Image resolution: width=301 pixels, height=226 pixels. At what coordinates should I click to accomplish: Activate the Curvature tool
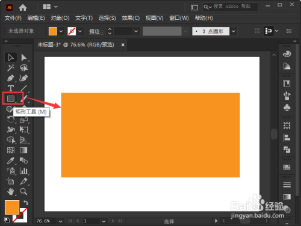click(x=23, y=78)
